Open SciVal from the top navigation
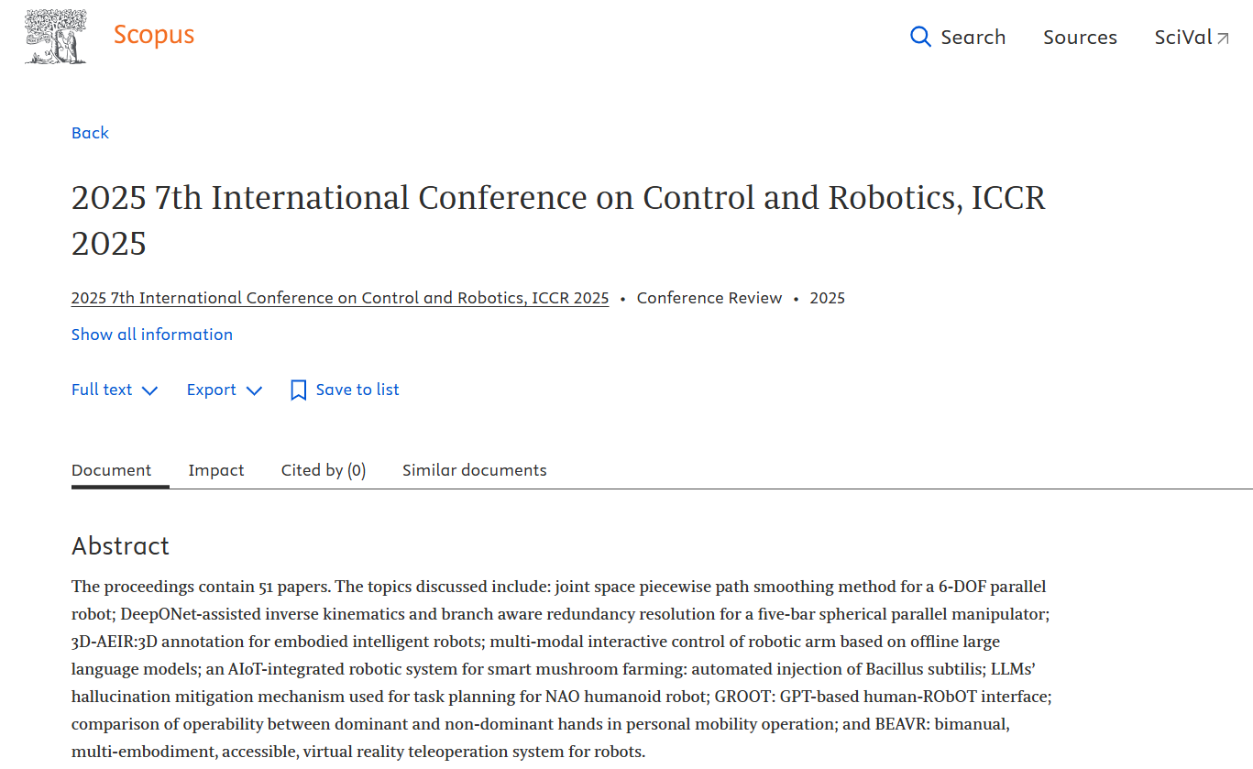 (1183, 38)
